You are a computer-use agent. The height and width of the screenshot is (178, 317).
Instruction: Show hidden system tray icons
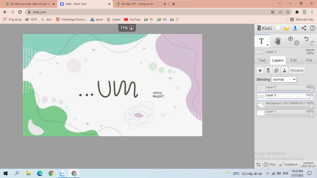[x=267, y=173]
